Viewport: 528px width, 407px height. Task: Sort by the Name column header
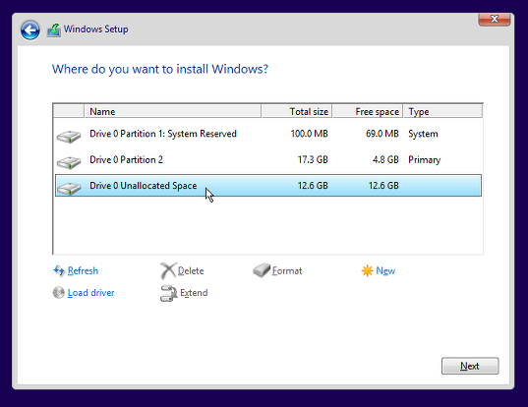(x=172, y=111)
